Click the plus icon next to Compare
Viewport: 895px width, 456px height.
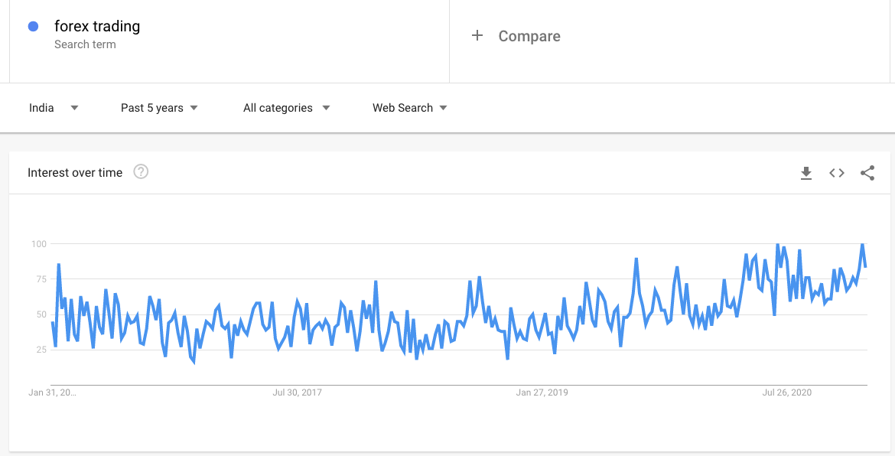477,35
